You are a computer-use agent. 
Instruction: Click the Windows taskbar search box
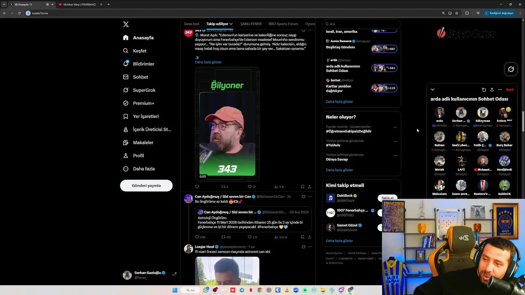point(190,290)
